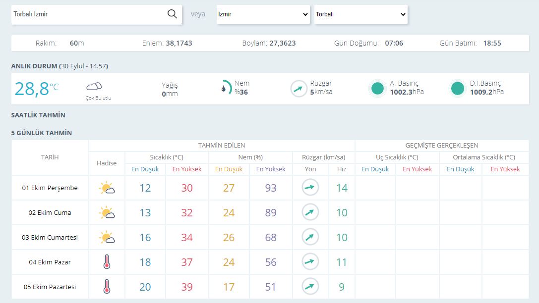Screen dimensions: 539x303
Task: Expand the SAATLİK TAHMİN section
Action: click(38, 115)
